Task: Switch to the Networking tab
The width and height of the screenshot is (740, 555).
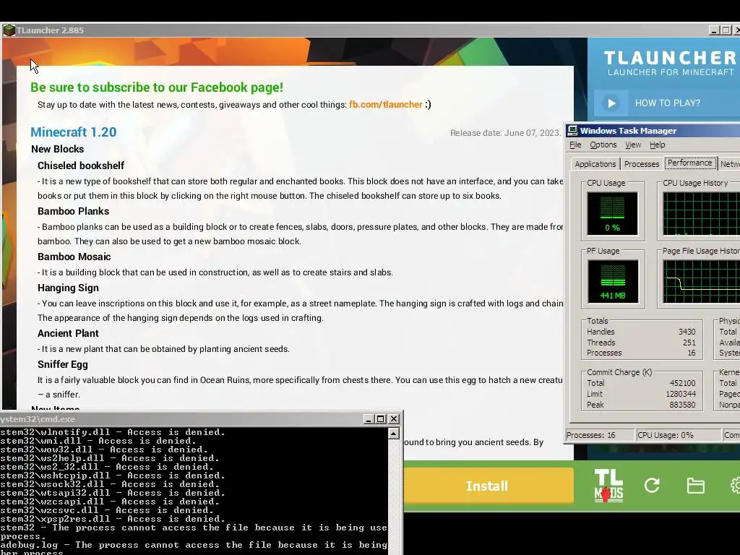Action: tap(729, 164)
